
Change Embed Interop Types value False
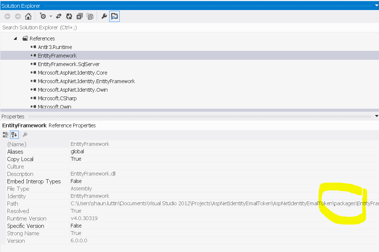pos(76,181)
